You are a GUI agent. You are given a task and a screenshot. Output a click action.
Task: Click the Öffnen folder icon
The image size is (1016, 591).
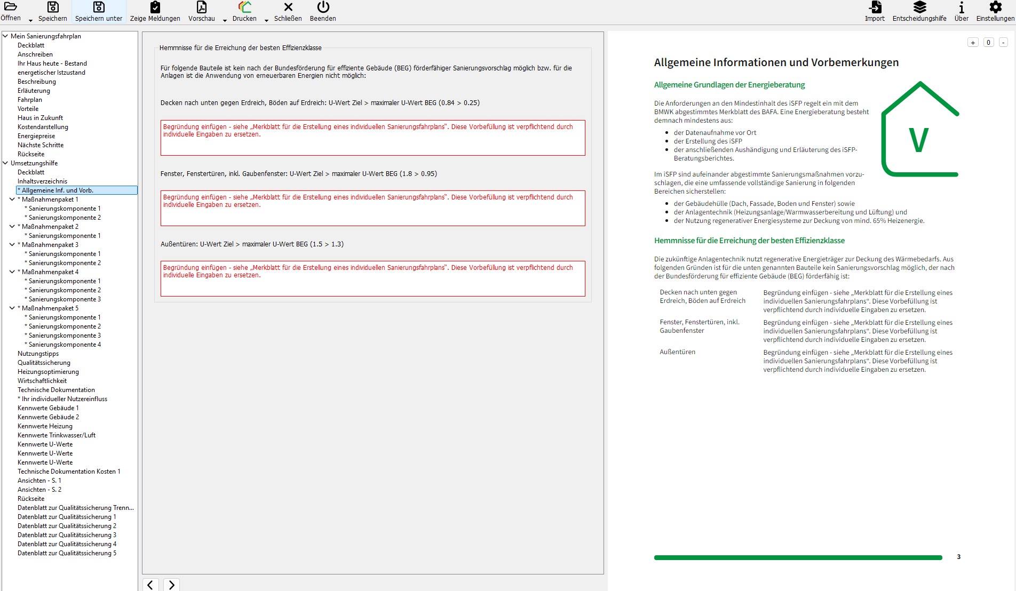tap(11, 7)
